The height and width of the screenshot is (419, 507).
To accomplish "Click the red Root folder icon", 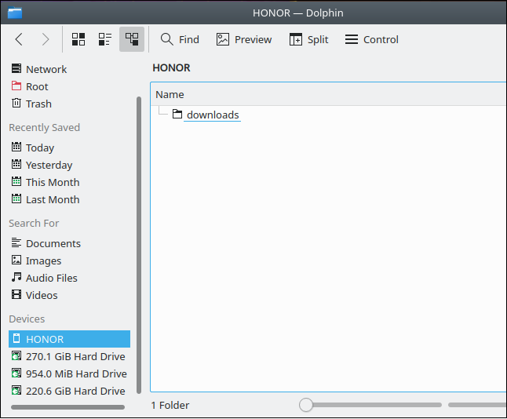I will 16,86.
